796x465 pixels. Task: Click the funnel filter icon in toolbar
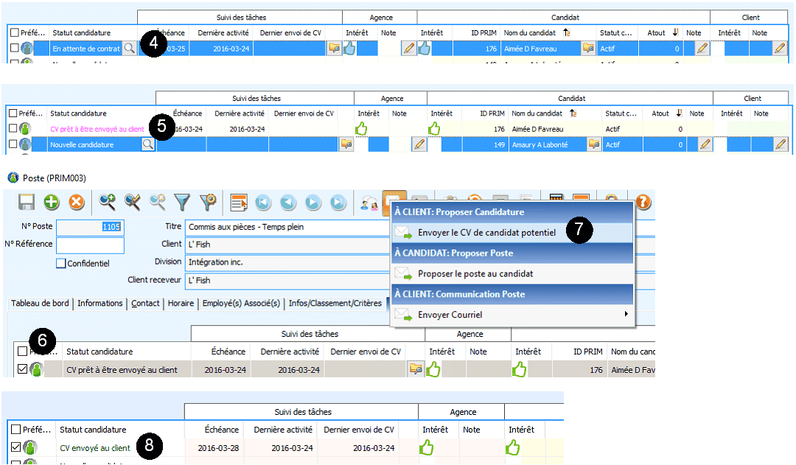181,202
